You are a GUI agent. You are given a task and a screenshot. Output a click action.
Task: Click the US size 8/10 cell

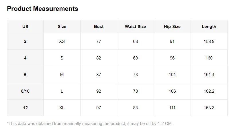click(25, 91)
